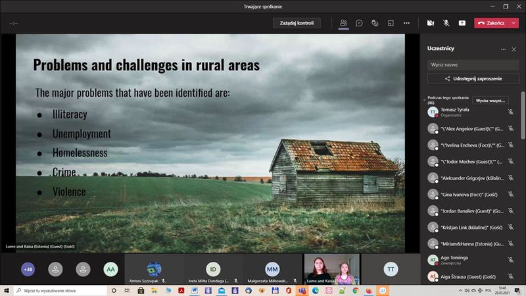
Task: Select Gina Ivanova participant row
Action: pyautogui.click(x=471, y=194)
